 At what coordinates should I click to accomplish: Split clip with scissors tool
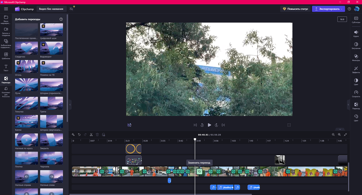point(91,135)
